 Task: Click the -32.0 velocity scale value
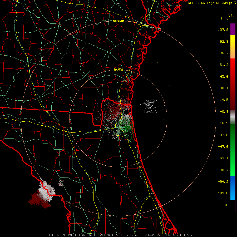(x=223, y=135)
